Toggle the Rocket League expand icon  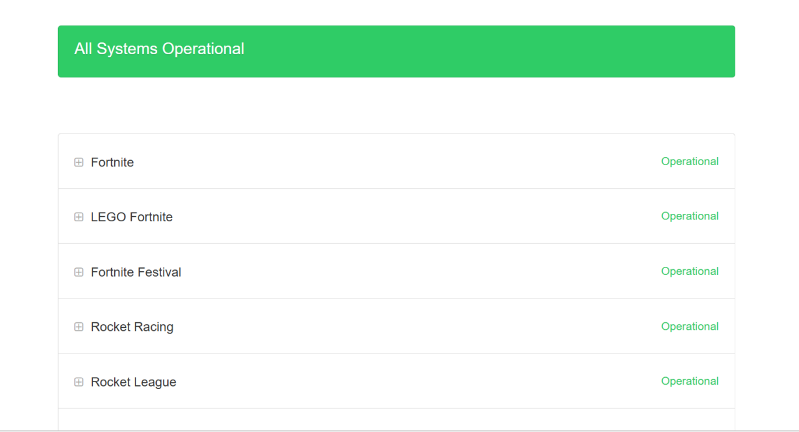79,382
